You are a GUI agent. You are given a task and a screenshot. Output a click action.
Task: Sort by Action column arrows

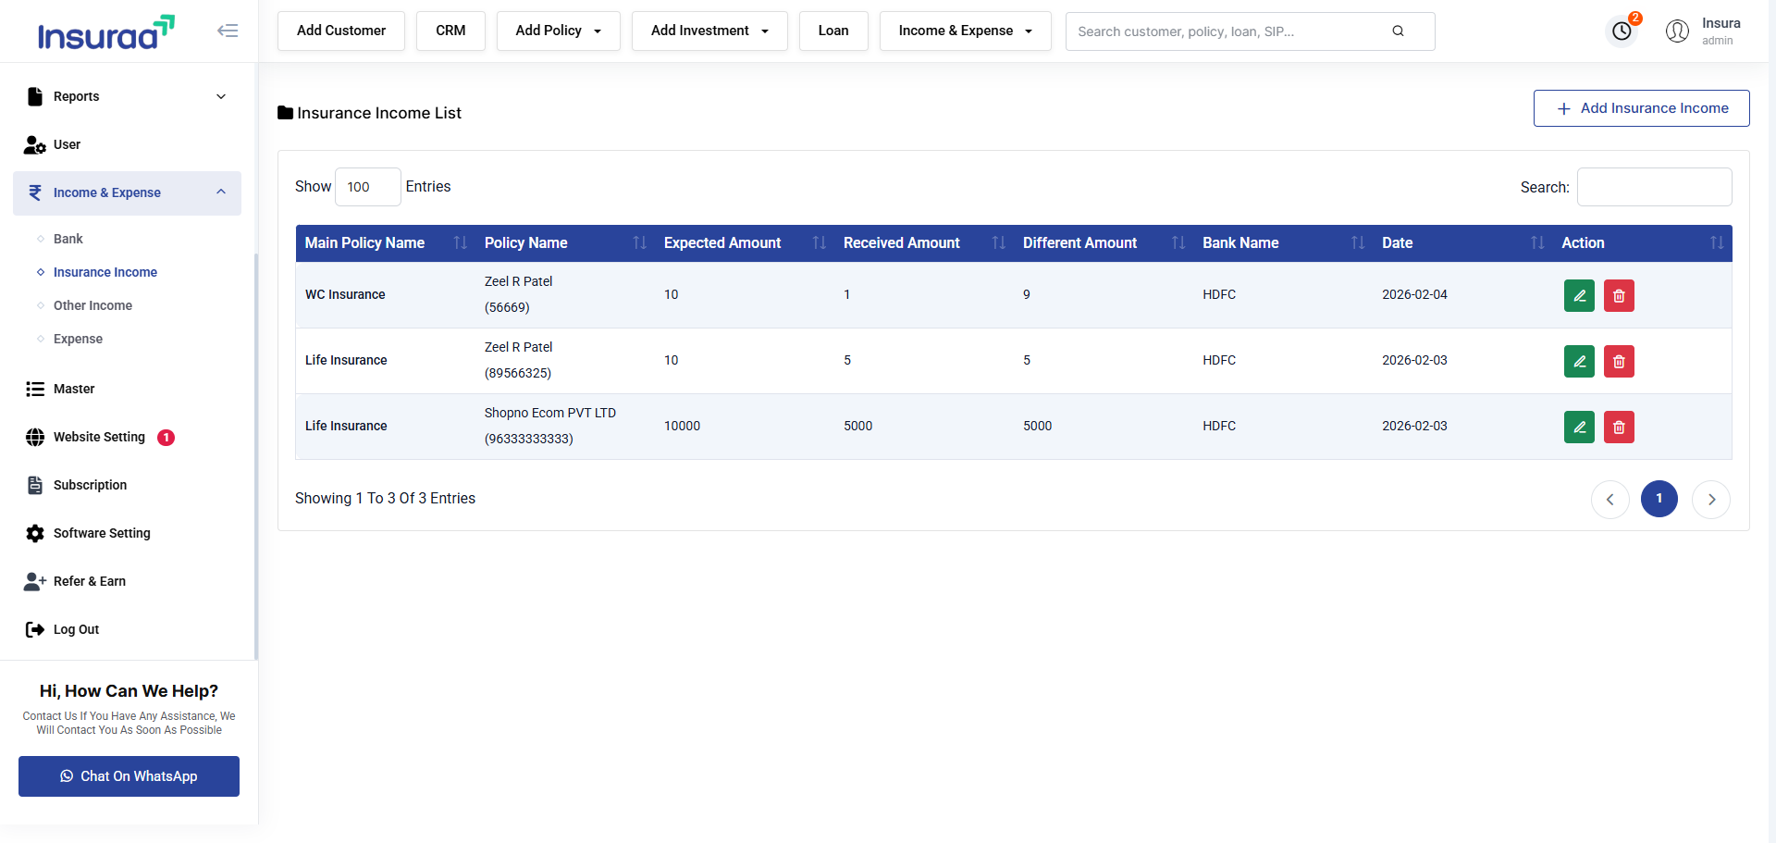pyautogui.click(x=1717, y=242)
